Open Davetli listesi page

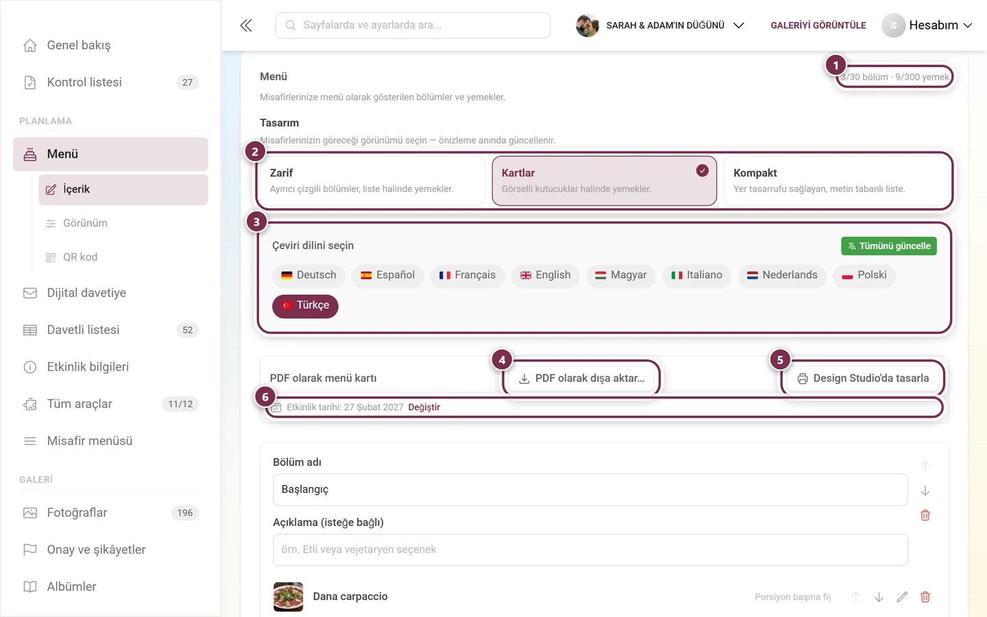[110, 330]
